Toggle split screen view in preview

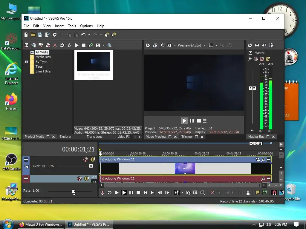(169, 45)
